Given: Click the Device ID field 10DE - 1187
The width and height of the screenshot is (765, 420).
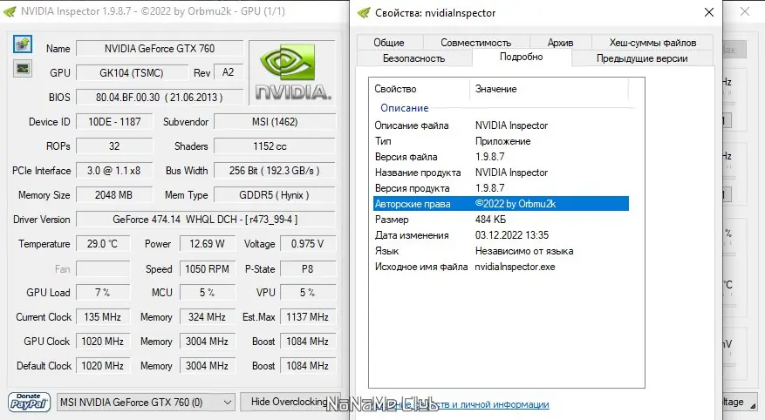Looking at the screenshot, I should pyautogui.click(x=114, y=122).
